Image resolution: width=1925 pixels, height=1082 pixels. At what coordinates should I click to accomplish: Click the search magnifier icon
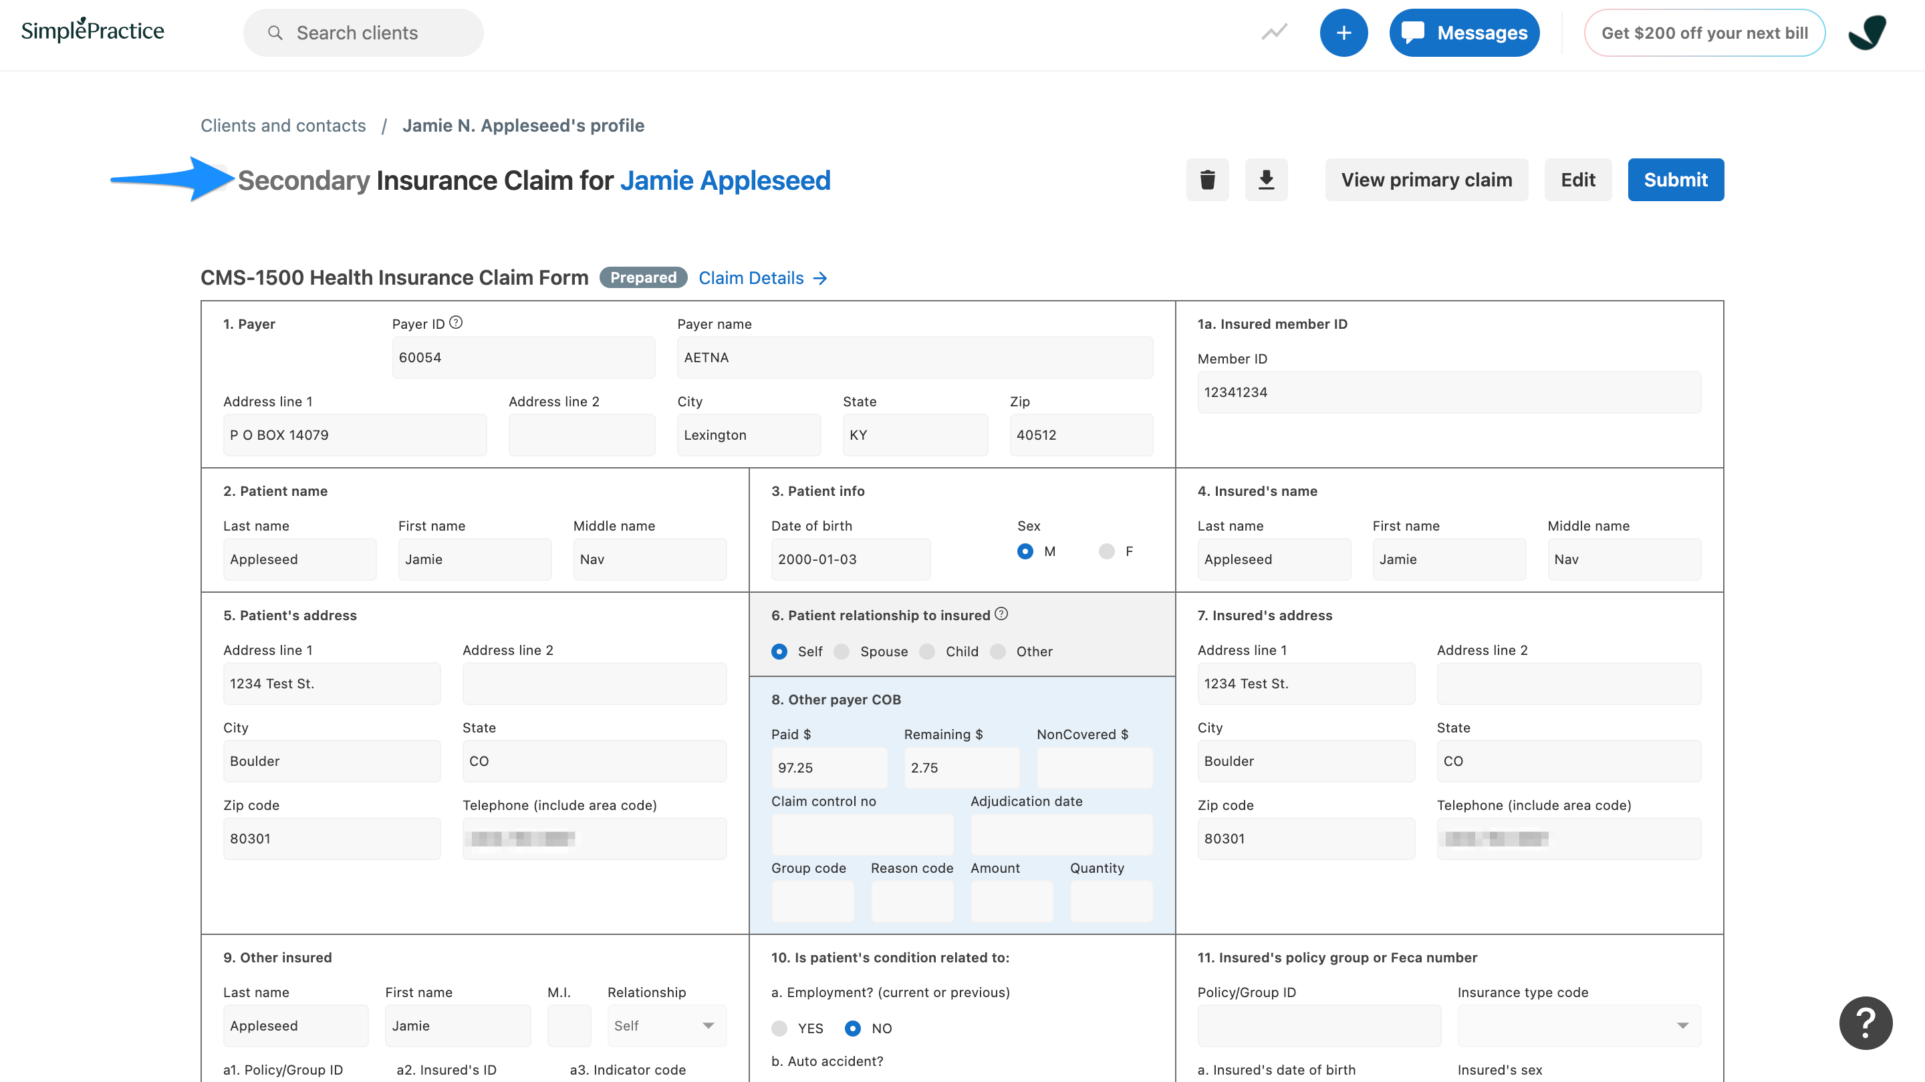(275, 33)
